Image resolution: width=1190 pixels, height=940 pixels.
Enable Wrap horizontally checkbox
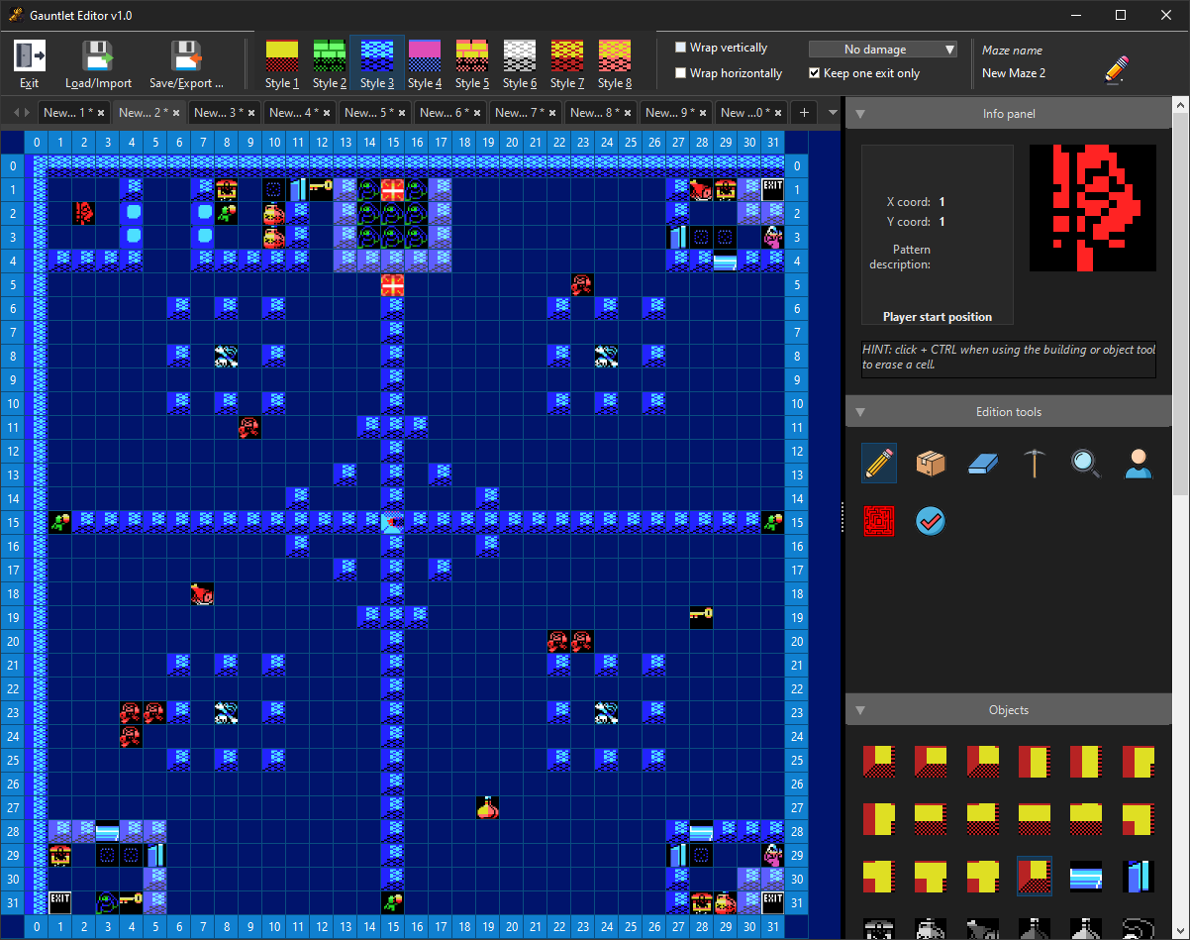tap(681, 73)
